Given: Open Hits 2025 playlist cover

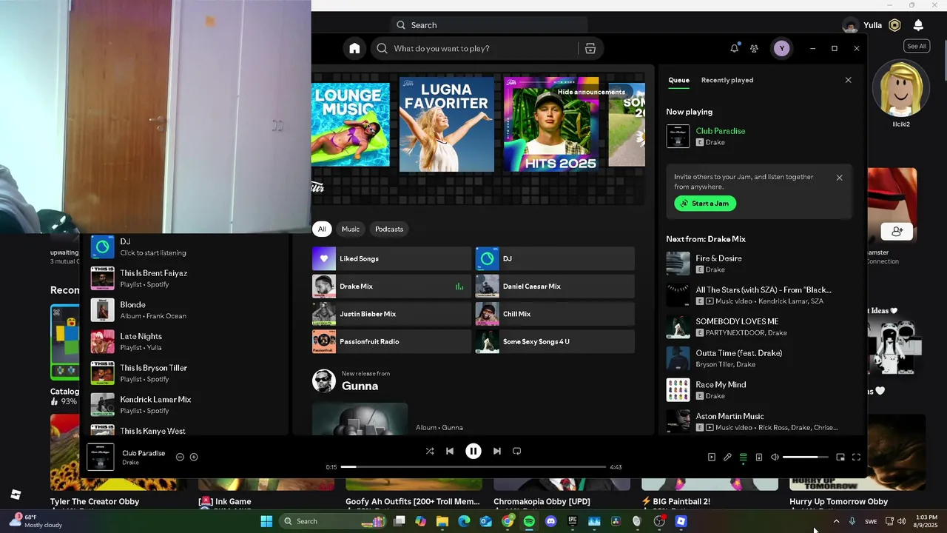Looking at the screenshot, I should (551, 124).
